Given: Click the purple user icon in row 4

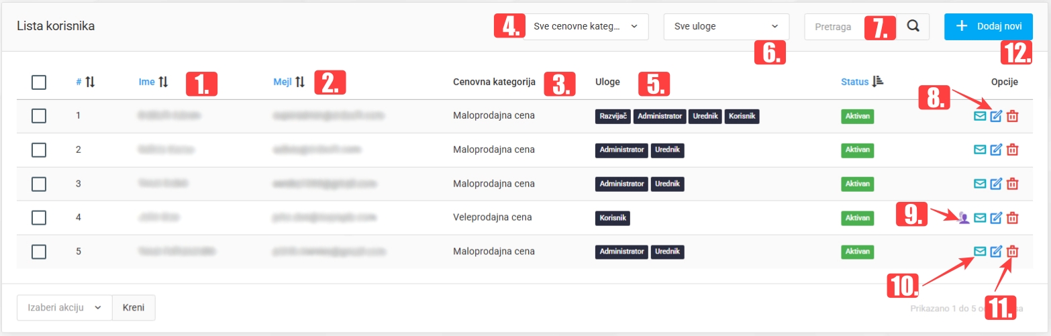Looking at the screenshot, I should click(964, 217).
